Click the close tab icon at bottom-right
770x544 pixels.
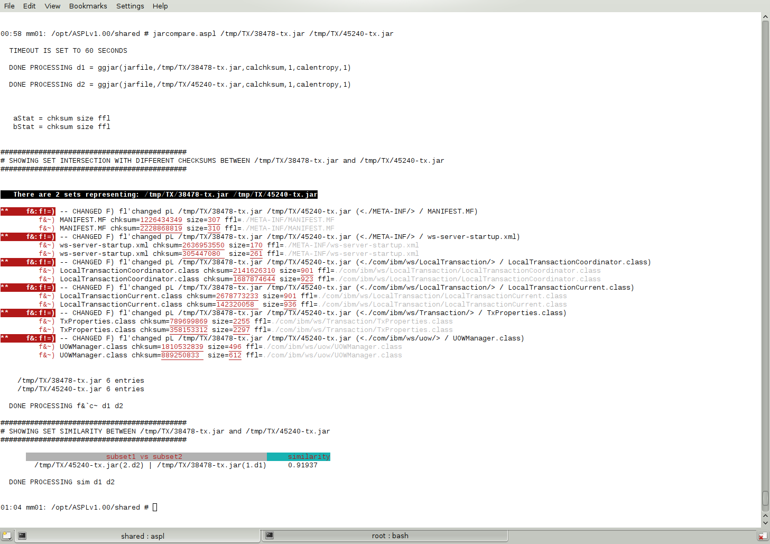click(x=763, y=536)
